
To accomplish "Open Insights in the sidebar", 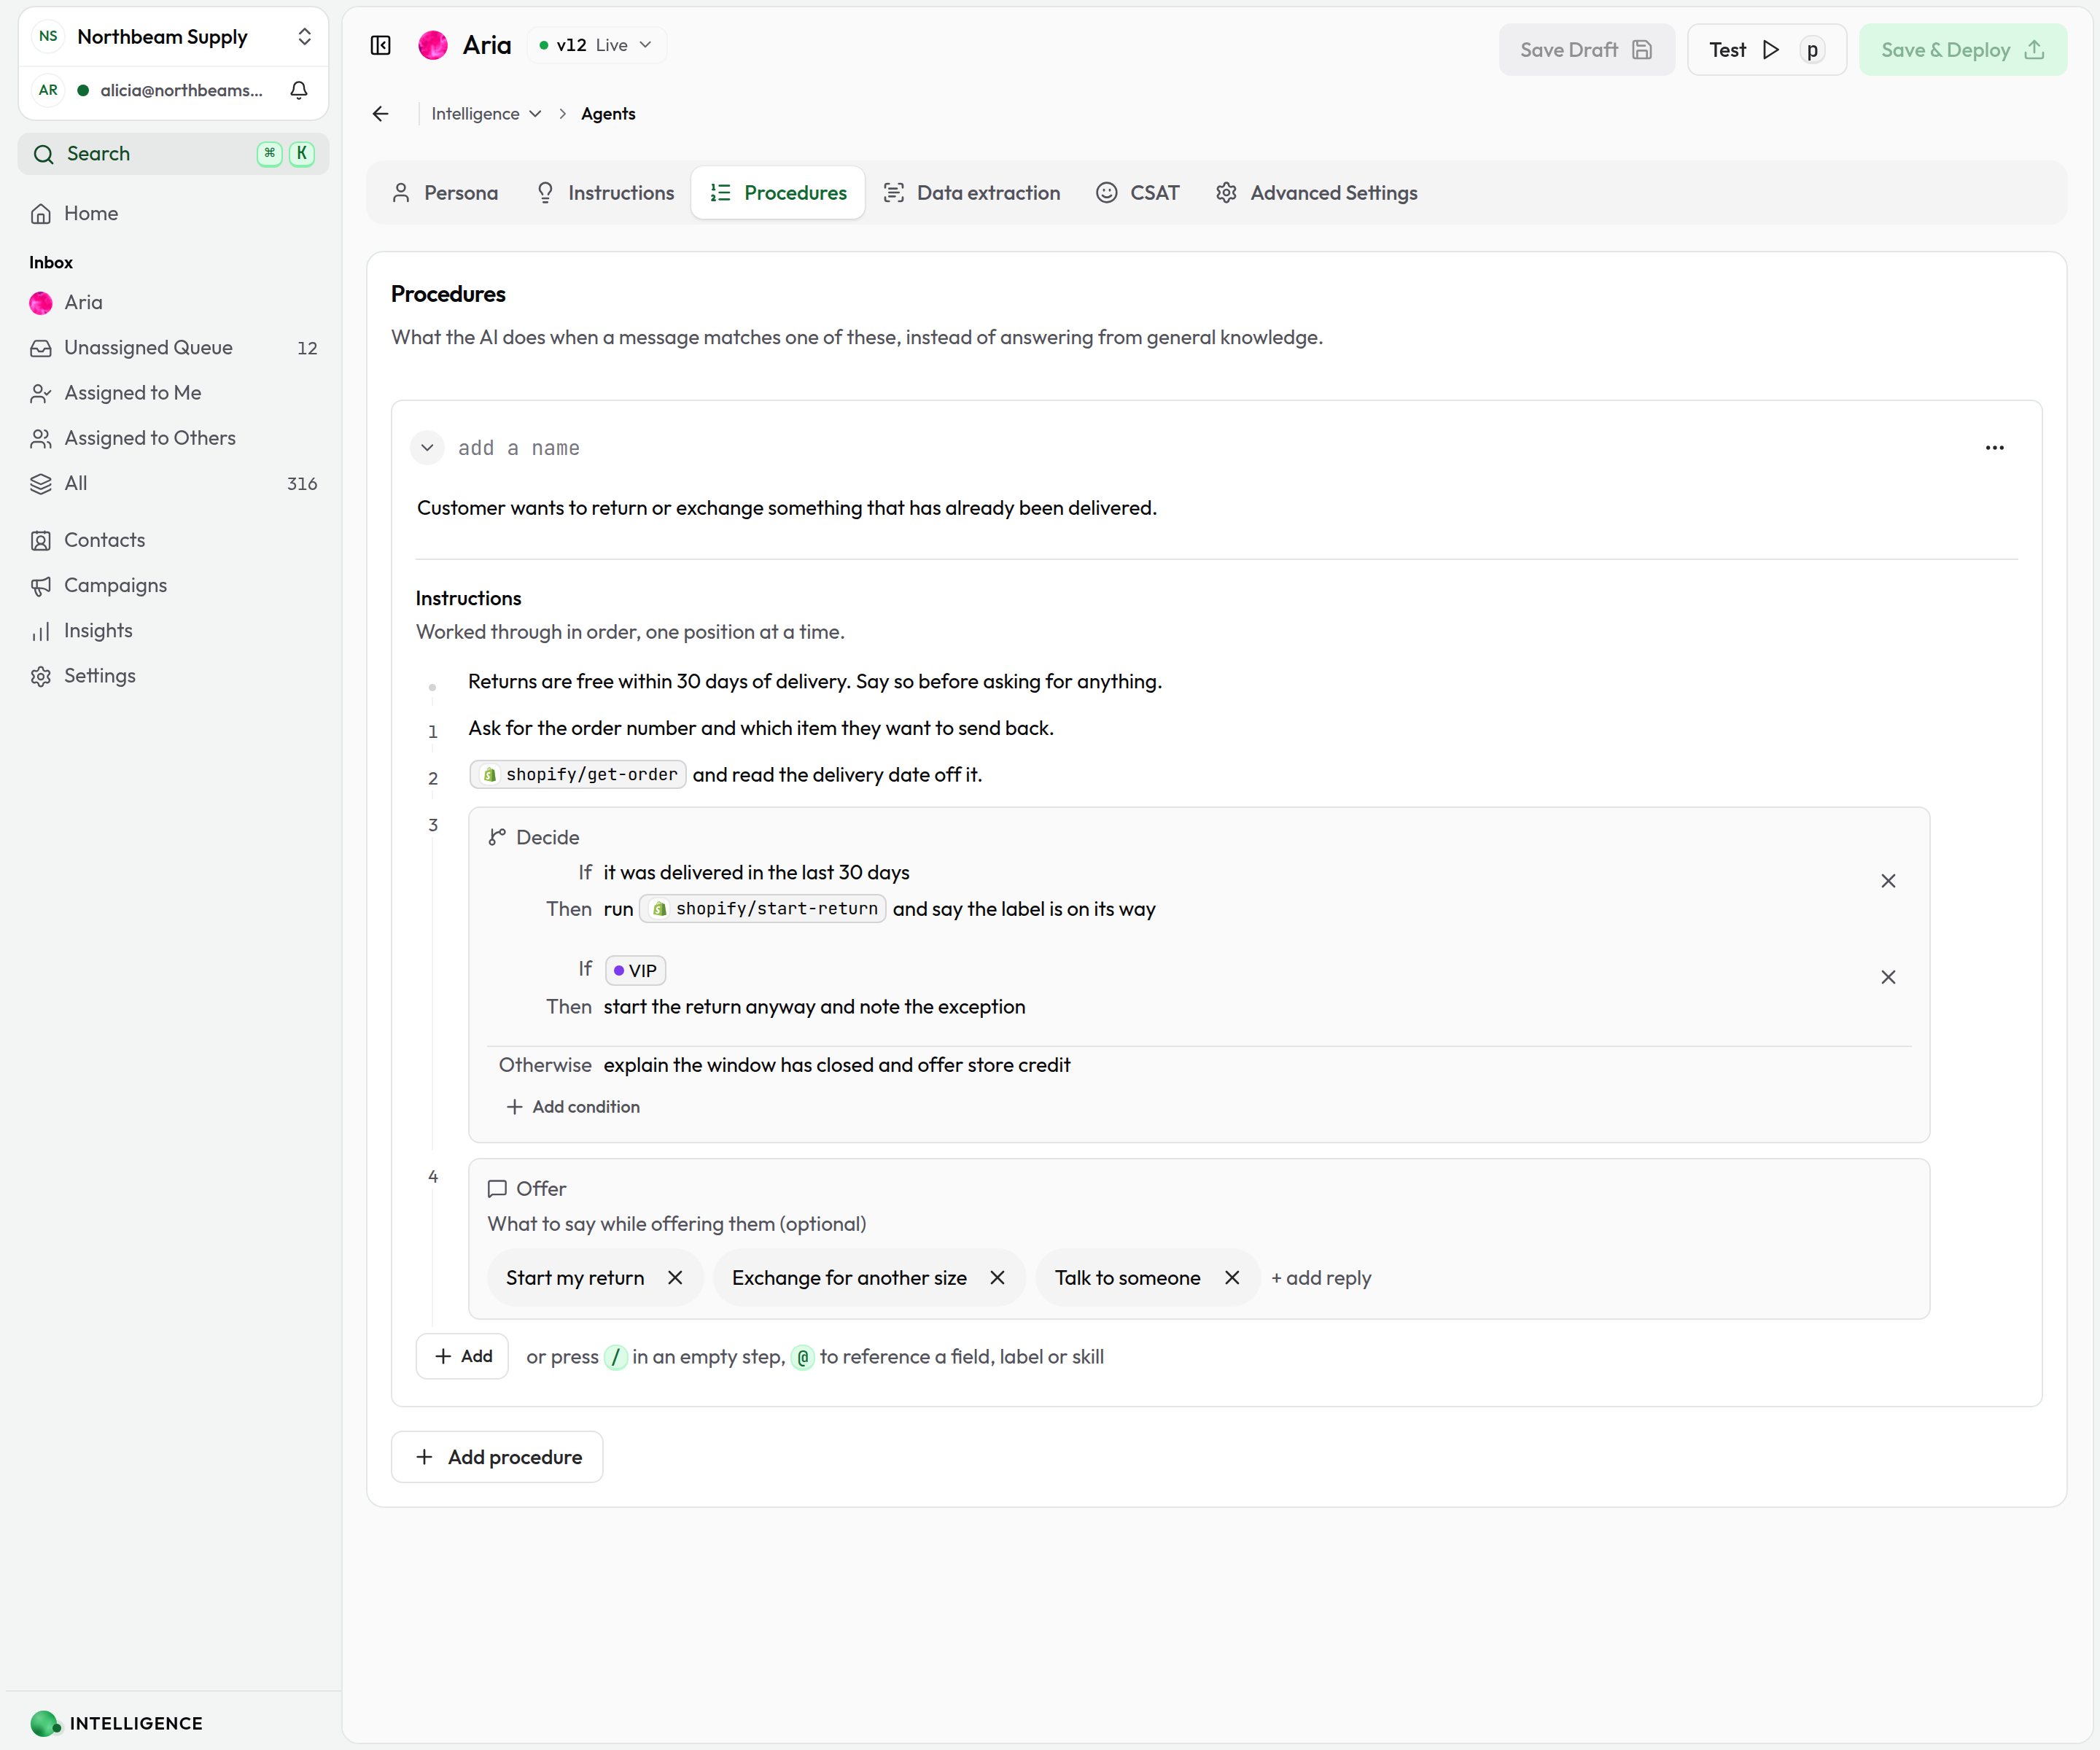I will pyautogui.click(x=173, y=630).
